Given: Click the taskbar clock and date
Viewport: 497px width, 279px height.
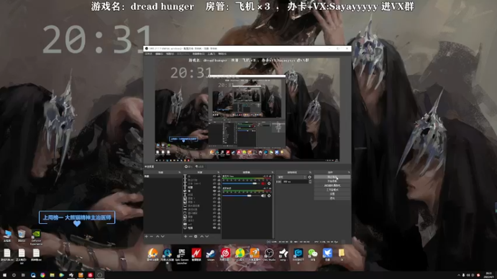Looking at the screenshot, I should 489,275.
